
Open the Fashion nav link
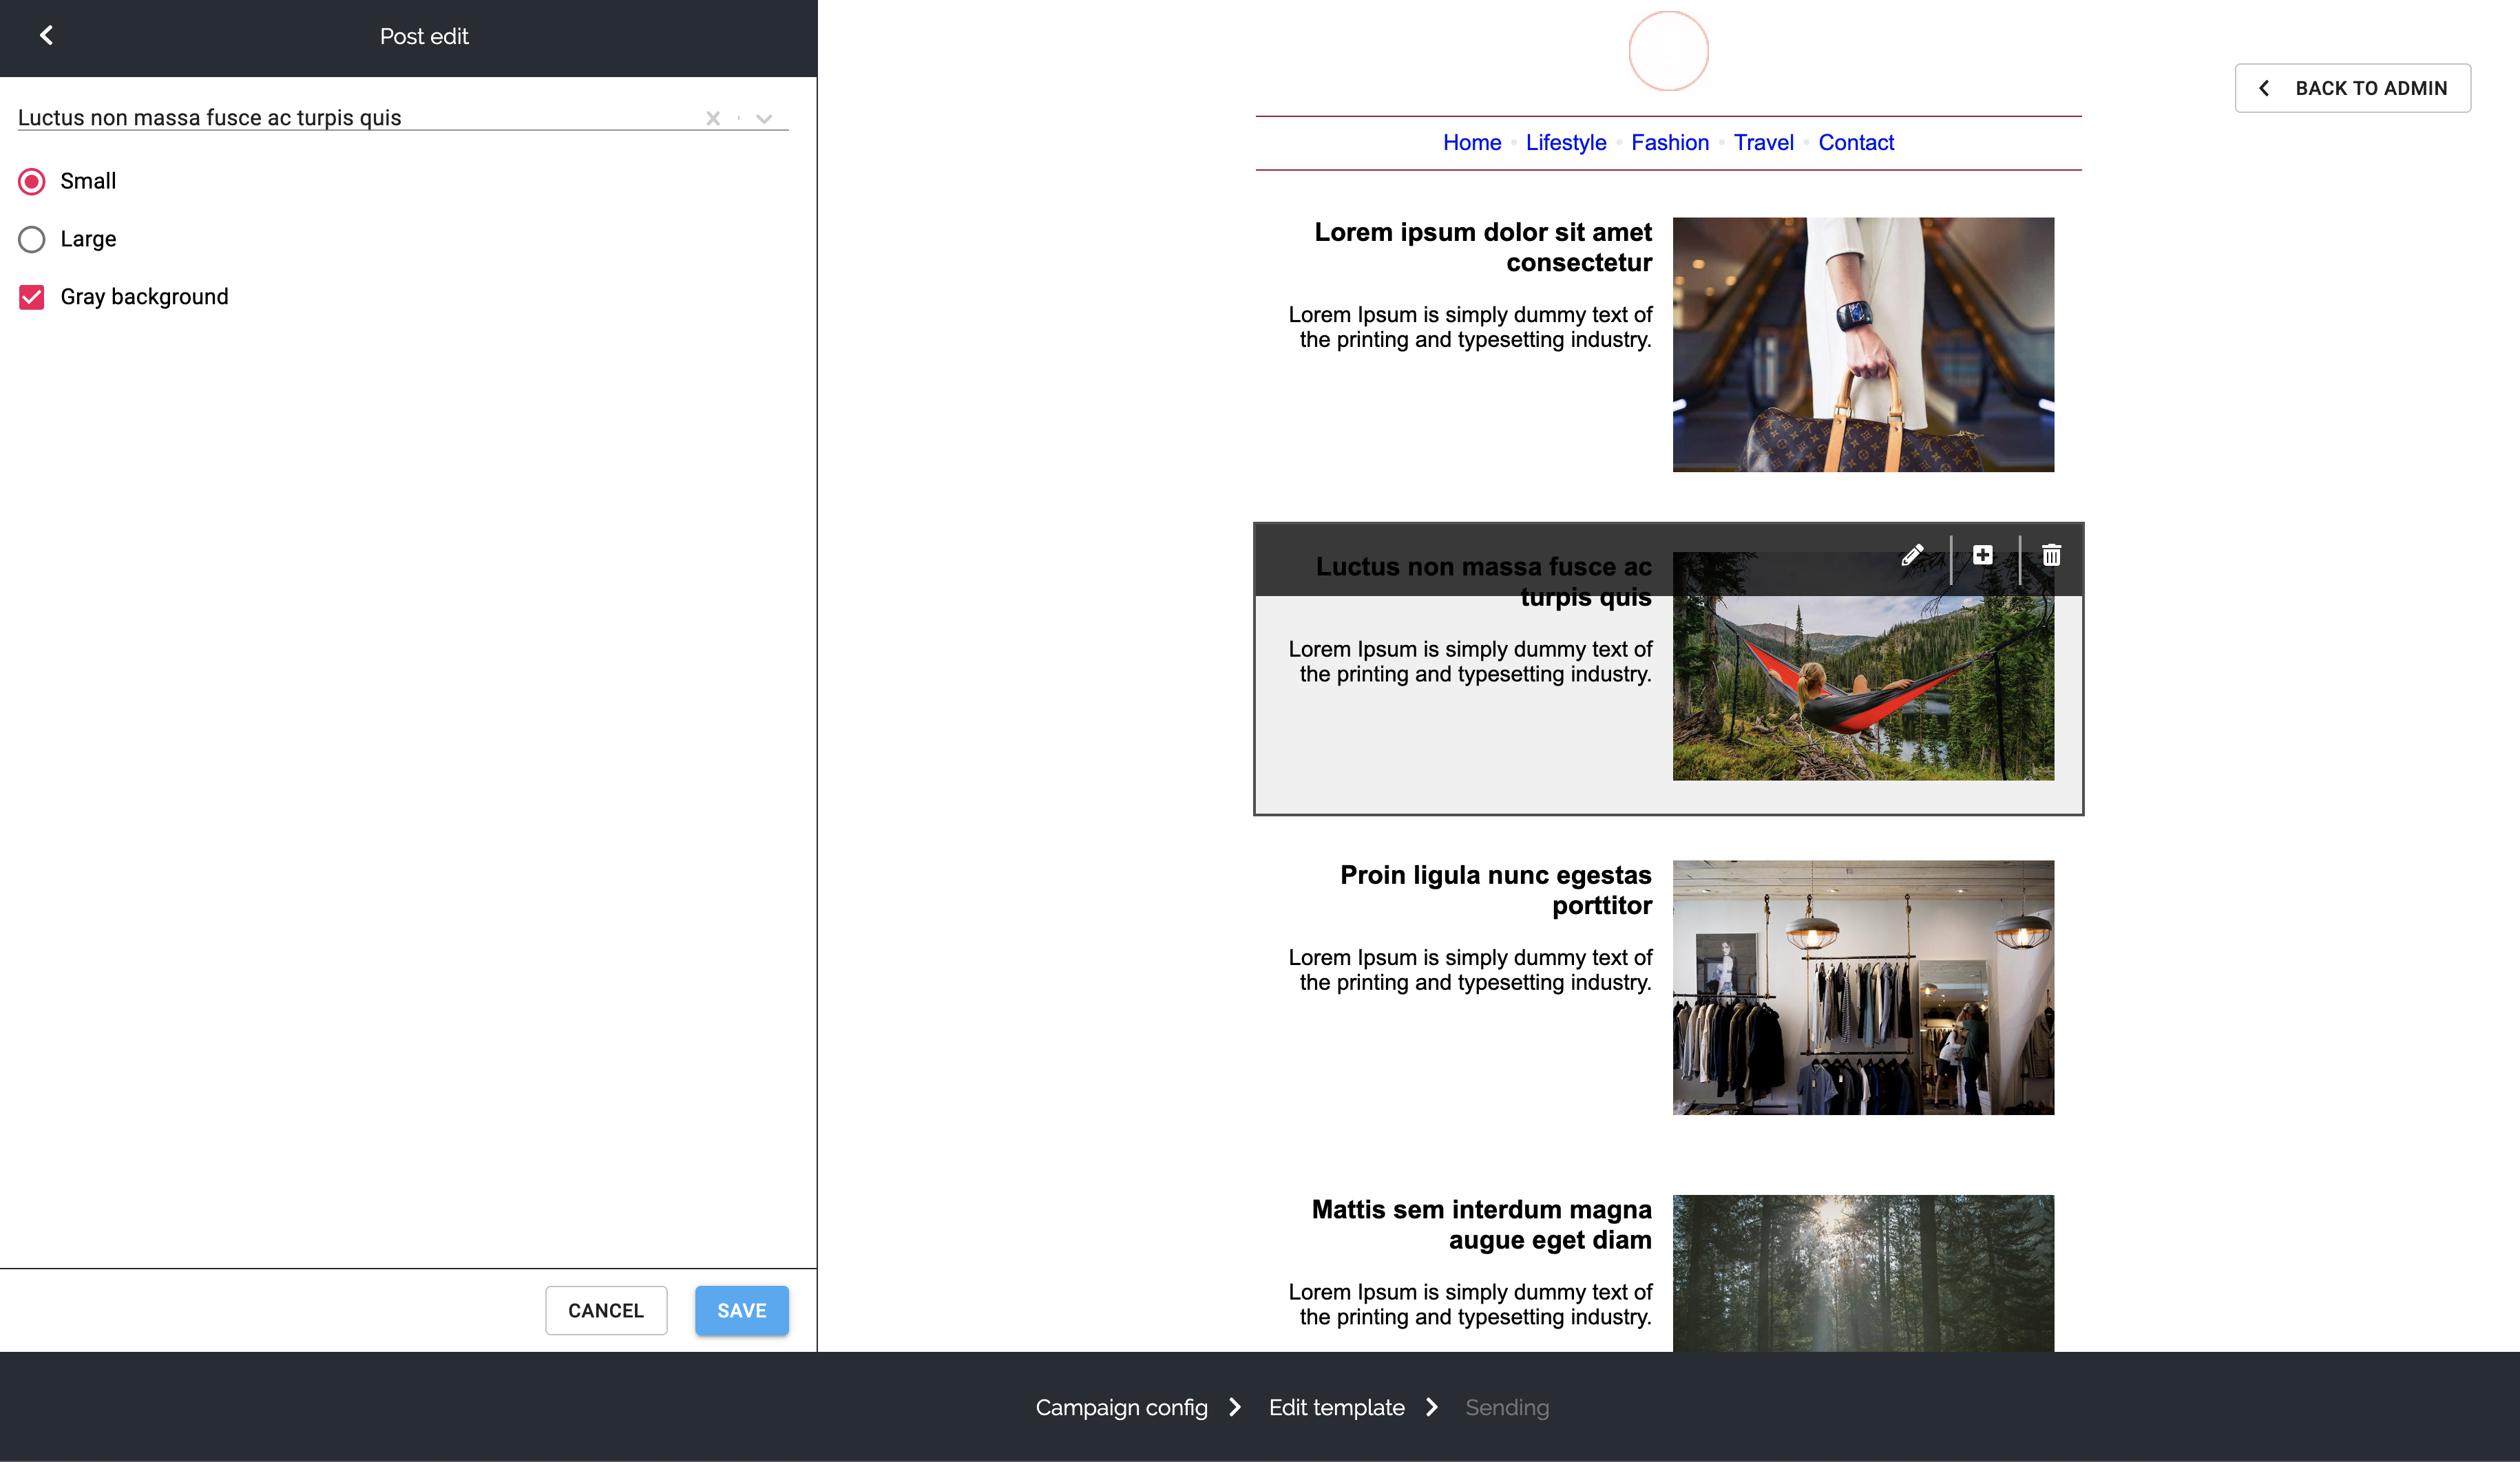pos(1669,142)
